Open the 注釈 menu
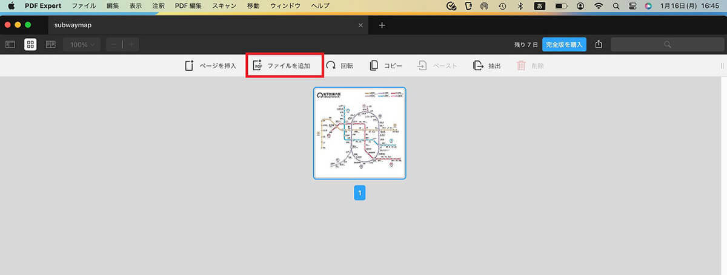727x275 pixels. 159,5
